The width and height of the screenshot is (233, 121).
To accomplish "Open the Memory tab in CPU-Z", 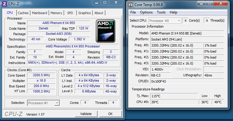I will coord(56,13).
